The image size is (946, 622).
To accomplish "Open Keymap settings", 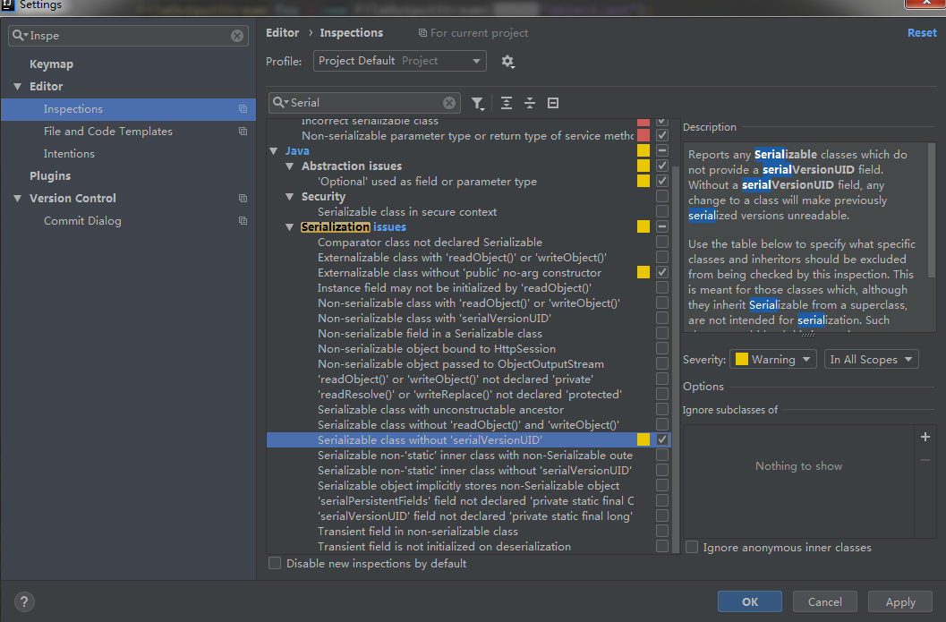I will pos(51,64).
